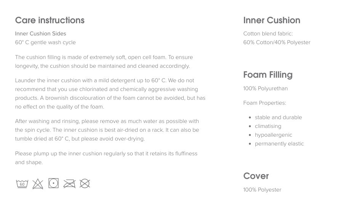The width and height of the screenshot is (361, 198).
Task: Click the 'permanently elastic' bullet item
Action: 279,144
